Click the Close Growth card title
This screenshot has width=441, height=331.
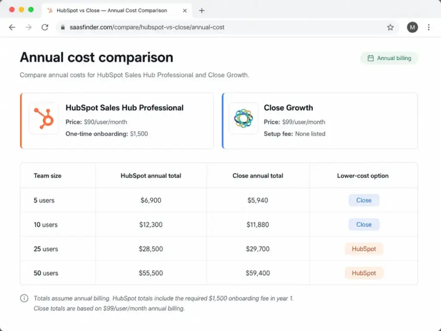tap(288, 108)
